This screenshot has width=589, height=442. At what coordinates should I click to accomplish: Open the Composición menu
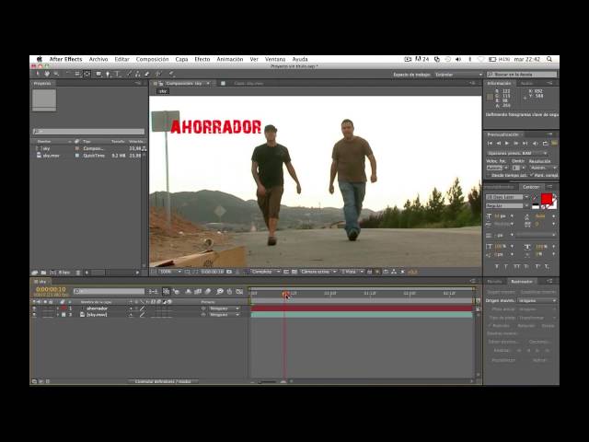pos(152,59)
